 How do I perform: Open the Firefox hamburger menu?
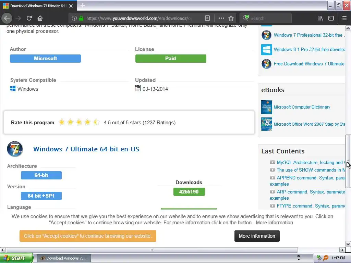pyautogui.click(x=344, y=18)
